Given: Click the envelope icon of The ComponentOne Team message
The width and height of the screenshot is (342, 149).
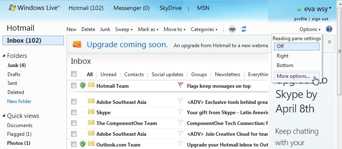Looking at the screenshot, I should (x=91, y=123).
